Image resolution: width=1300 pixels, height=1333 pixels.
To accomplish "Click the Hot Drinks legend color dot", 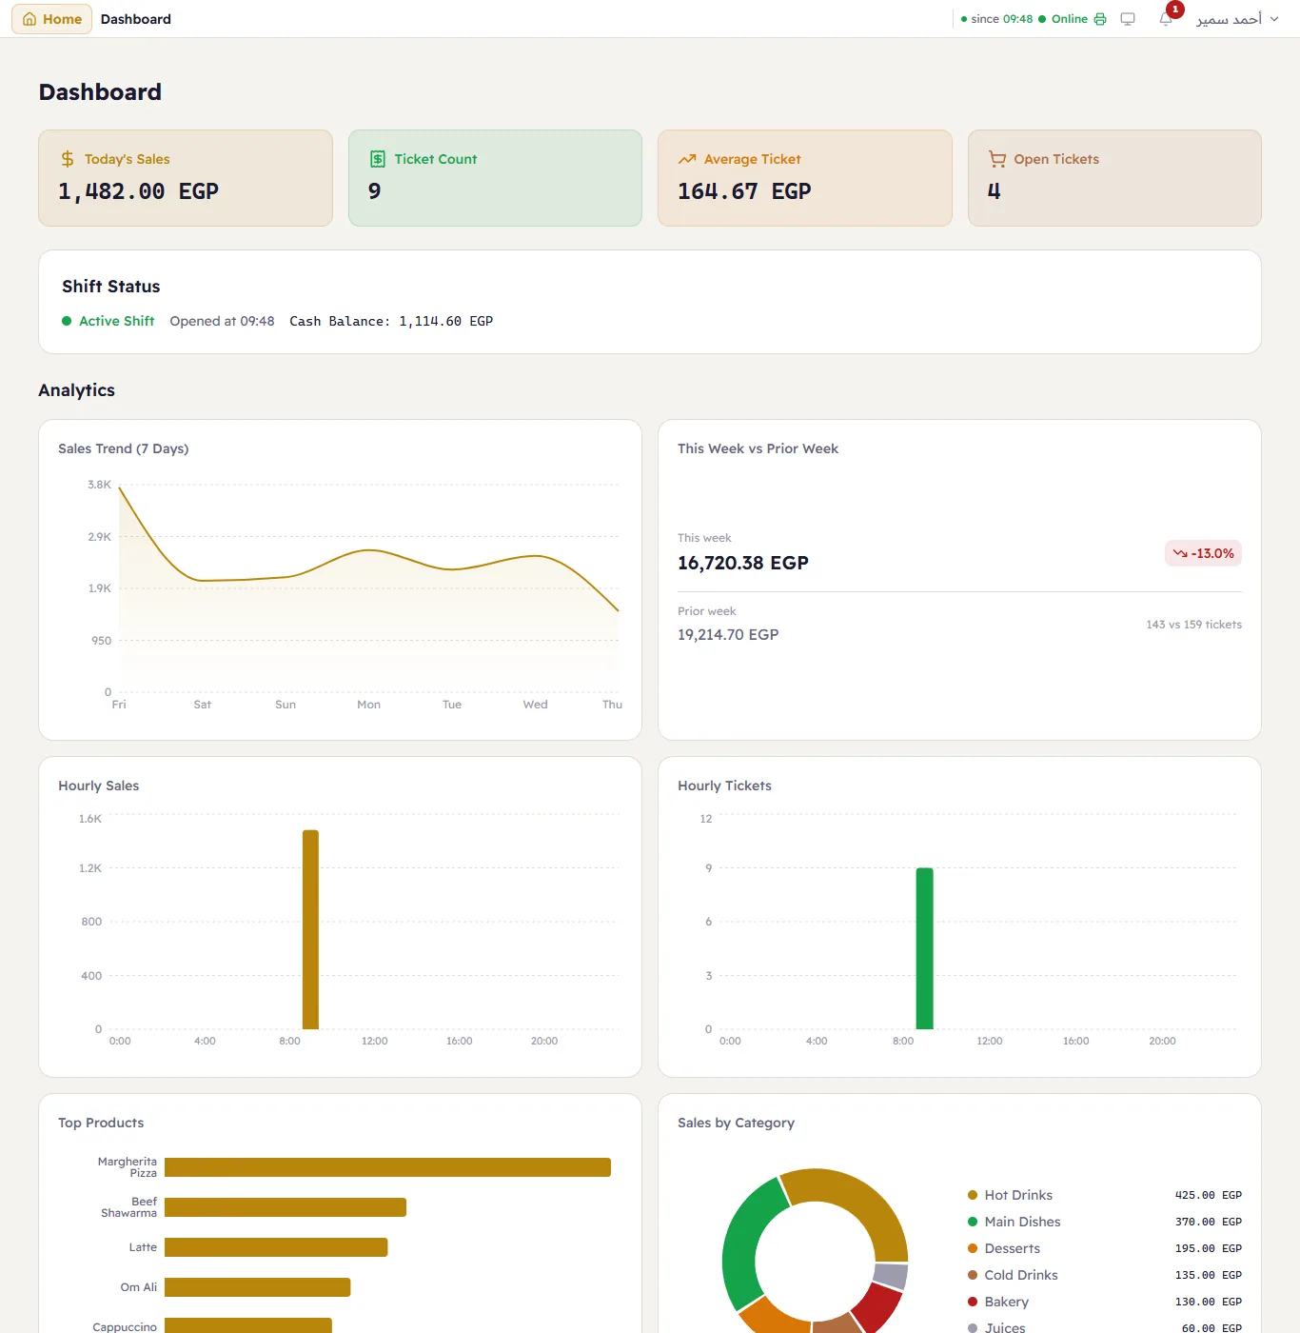I will coord(973,1195).
